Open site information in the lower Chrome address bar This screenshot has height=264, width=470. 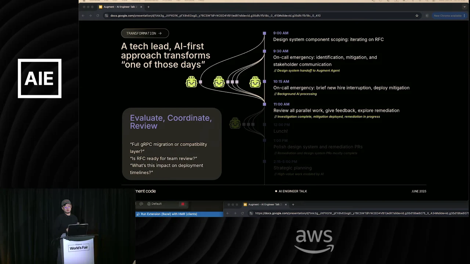tap(251, 213)
